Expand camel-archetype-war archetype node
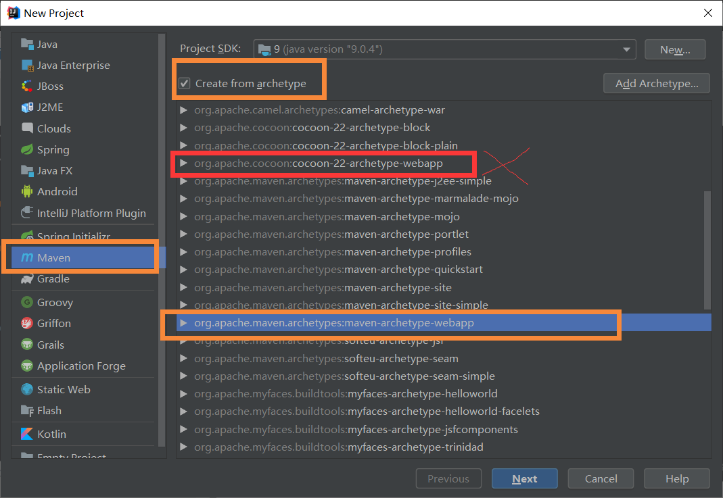 tap(183, 110)
